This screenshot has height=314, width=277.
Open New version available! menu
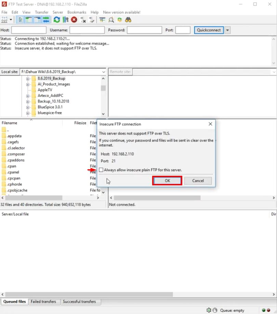click(x=121, y=12)
